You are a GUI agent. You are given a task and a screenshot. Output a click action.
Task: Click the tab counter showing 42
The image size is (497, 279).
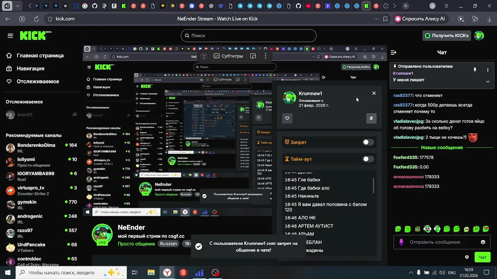pyautogui.click(x=7, y=6)
